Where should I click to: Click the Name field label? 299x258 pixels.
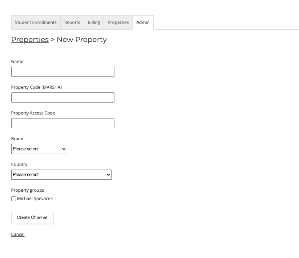[x=17, y=61]
